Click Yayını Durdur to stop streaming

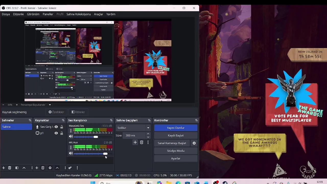coord(176,128)
